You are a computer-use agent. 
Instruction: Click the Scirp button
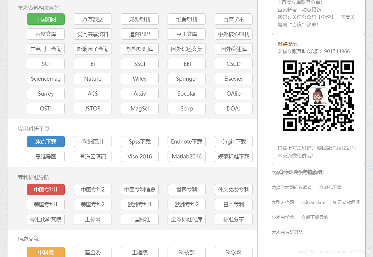point(187,108)
